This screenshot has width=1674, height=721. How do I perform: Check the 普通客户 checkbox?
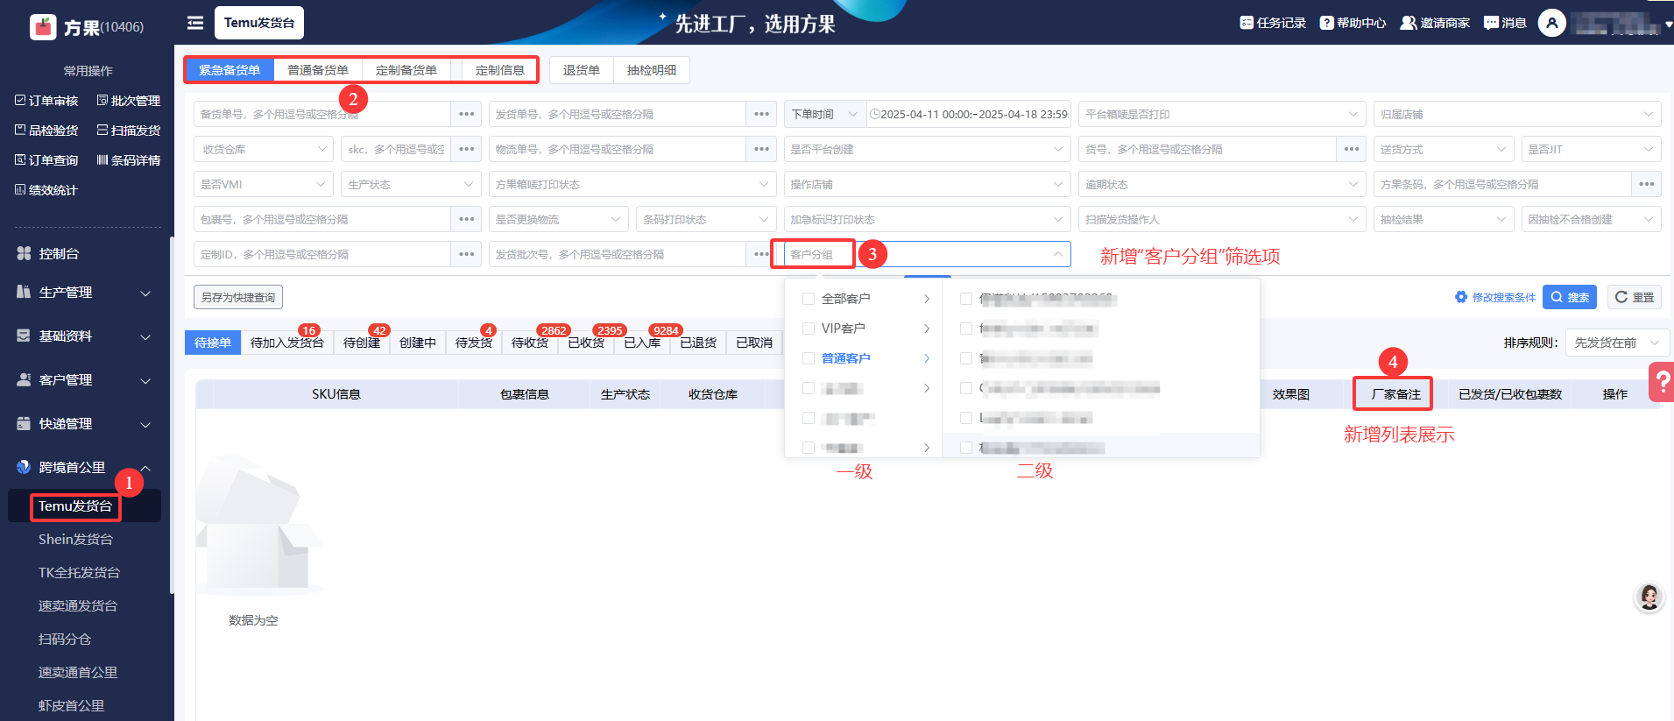(809, 358)
